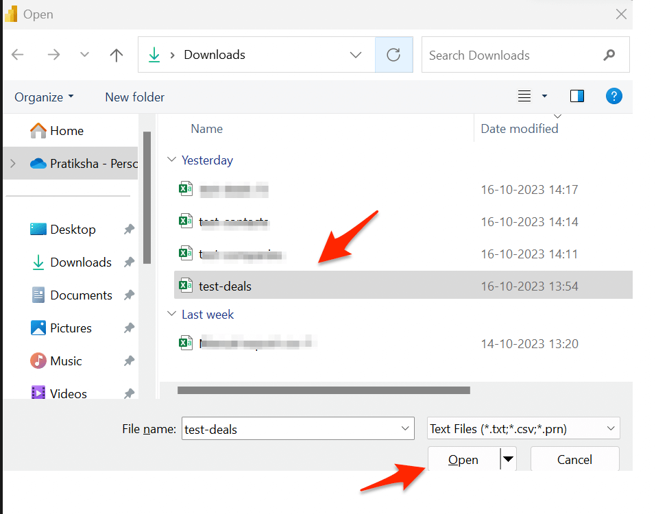Expand the address bar history dropdown
The image size is (656, 514).
click(356, 55)
